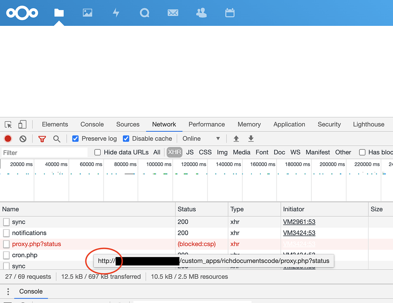393x303 pixels.
Task: Click the (blocked:csp) status cell
Action: [x=196, y=244]
